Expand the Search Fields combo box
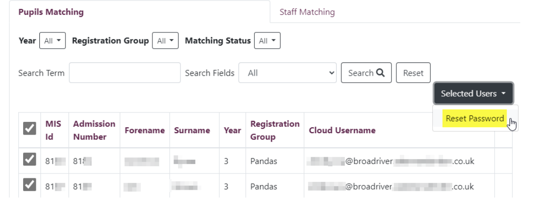Viewport: 534px width, 200px height. [287, 73]
